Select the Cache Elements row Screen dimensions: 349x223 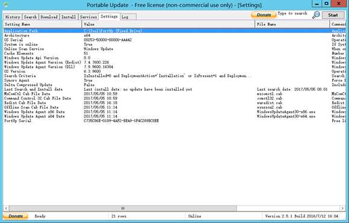point(174,53)
